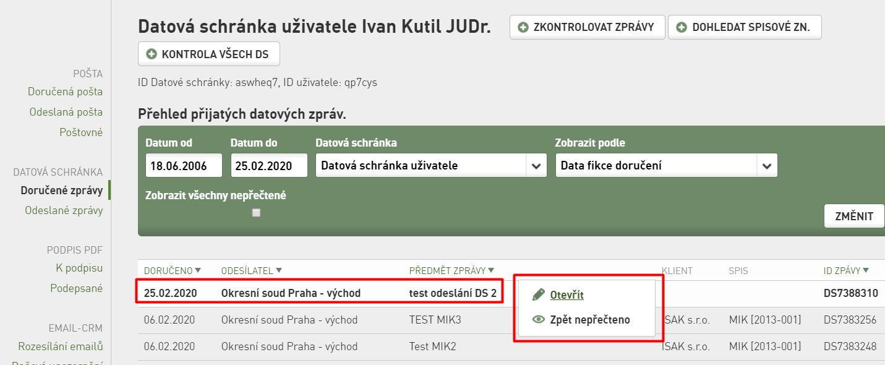885x365 pixels.
Task: Sort by Předmět zprávy column arrow
Action: 491,270
